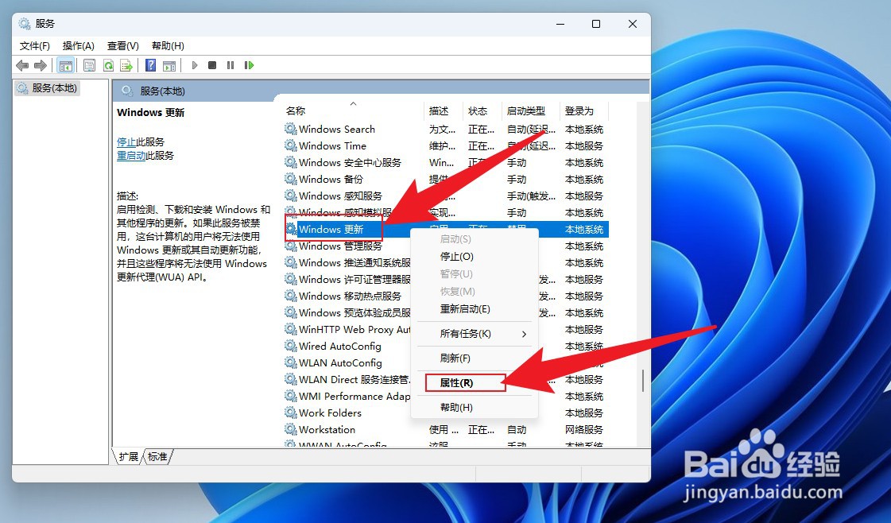Screen dimensions: 891x523
Task: Select the WLAN Direct 服务连接管 row
Action: click(446, 379)
